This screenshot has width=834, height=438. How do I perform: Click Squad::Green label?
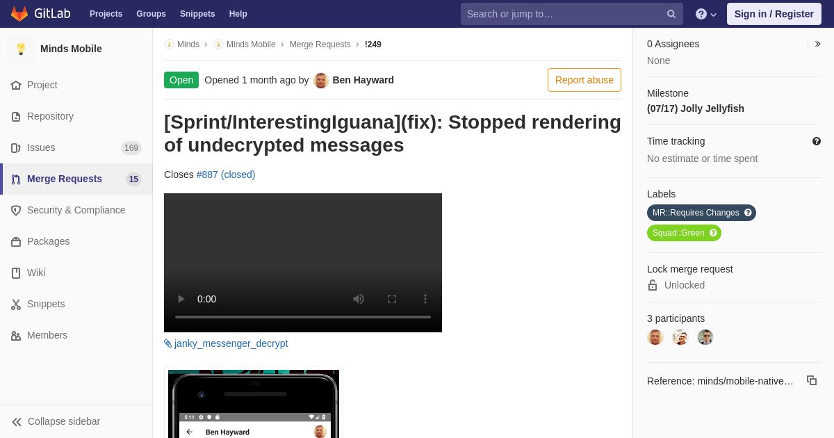pos(678,233)
